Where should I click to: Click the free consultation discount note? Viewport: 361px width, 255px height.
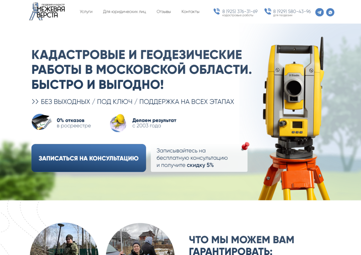199,158
